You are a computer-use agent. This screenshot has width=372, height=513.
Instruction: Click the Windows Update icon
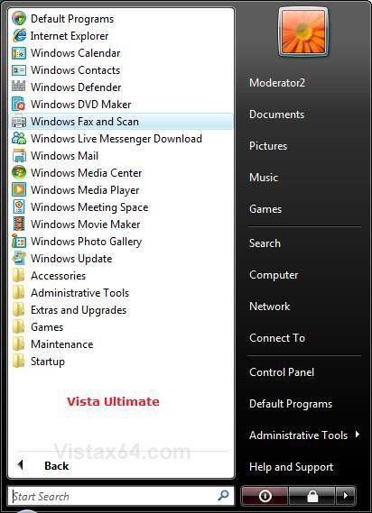click(x=19, y=258)
